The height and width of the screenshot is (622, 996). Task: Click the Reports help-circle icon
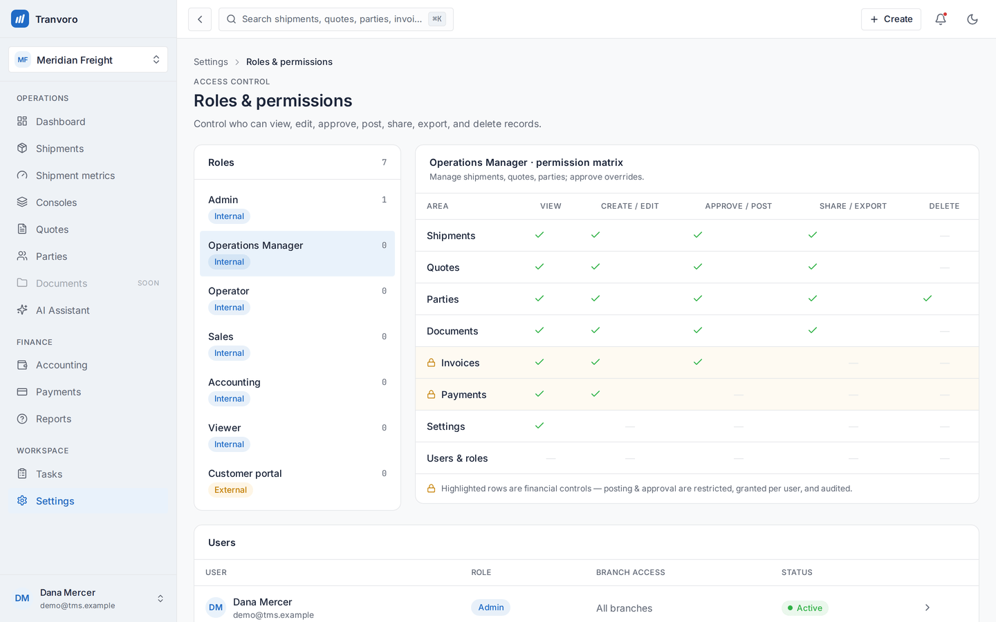22,419
